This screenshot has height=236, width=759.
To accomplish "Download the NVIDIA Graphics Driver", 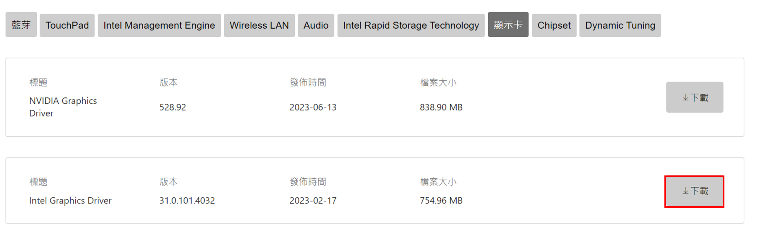I will 694,97.
